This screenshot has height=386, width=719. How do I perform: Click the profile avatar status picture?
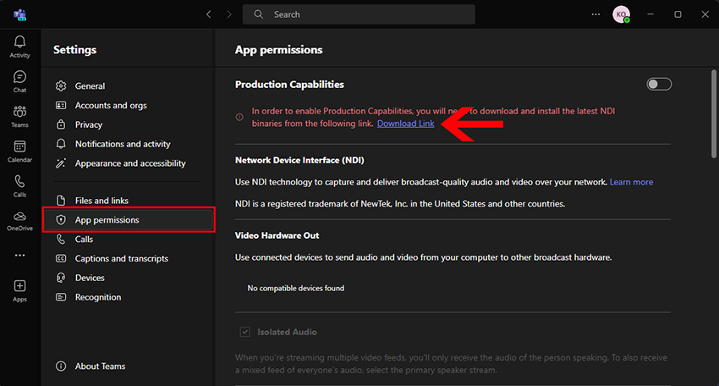pos(621,14)
